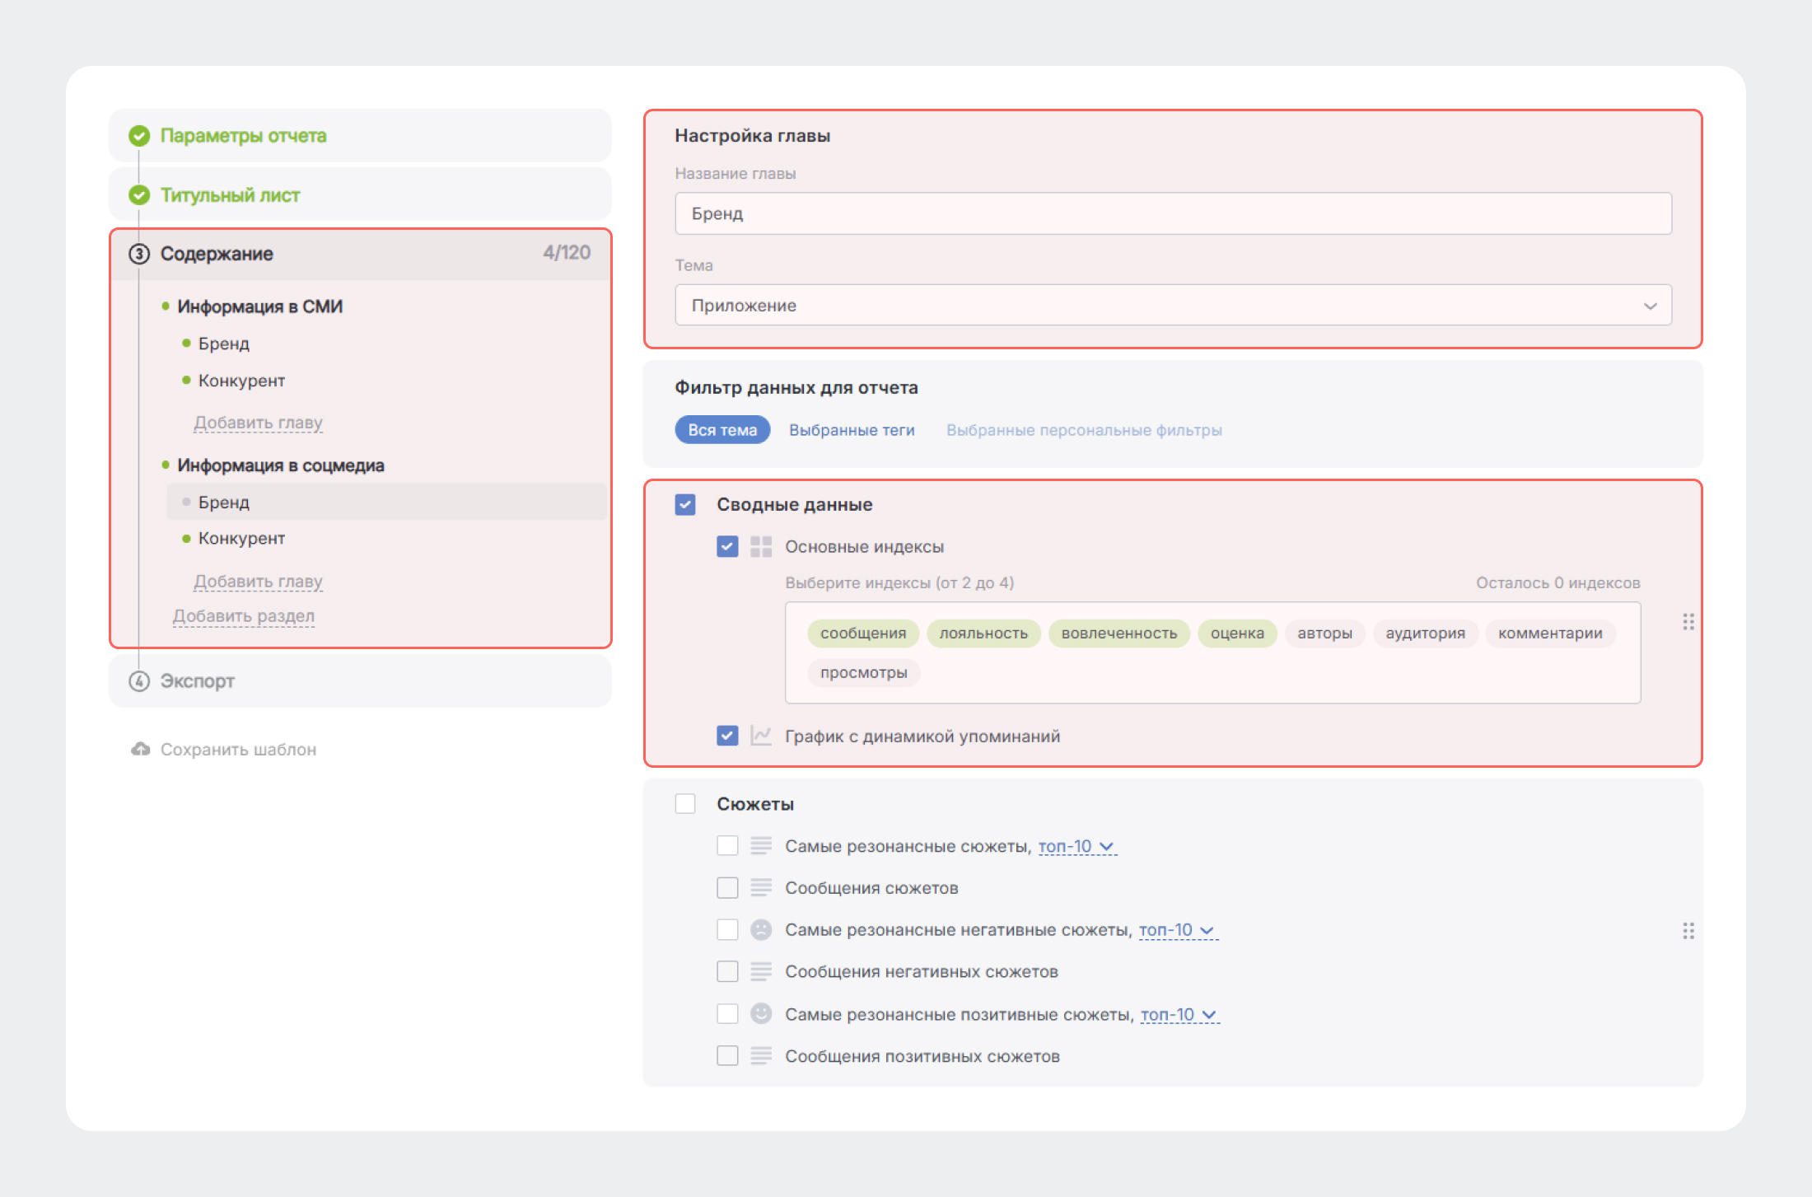
Task: Click the Добавить раздел link
Action: pos(244,616)
